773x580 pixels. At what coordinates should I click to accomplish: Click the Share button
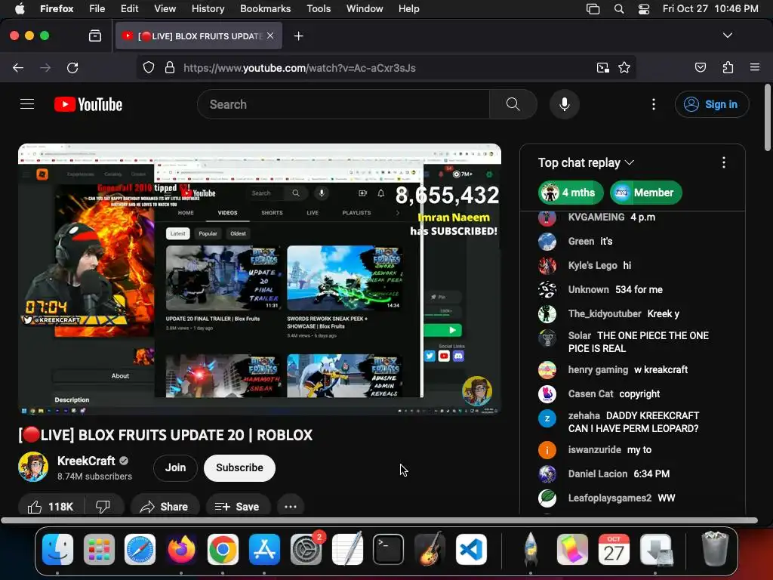tap(165, 507)
